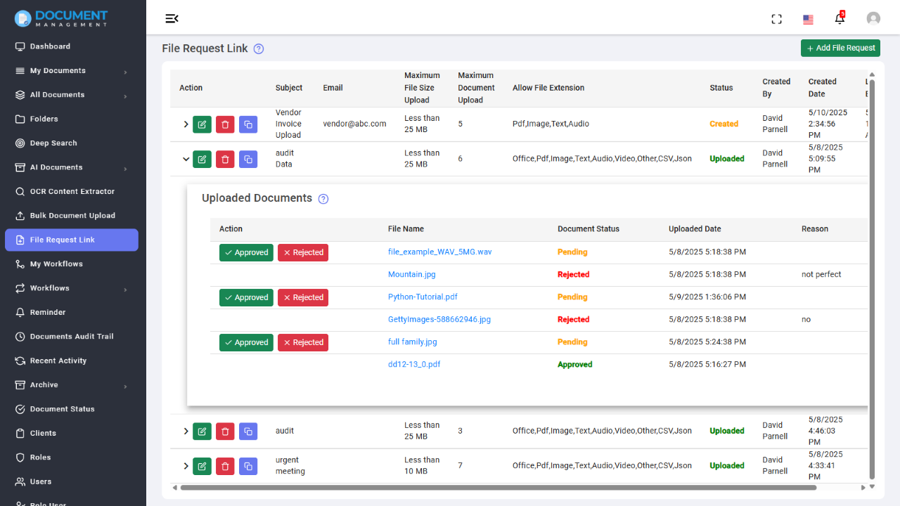
Task: Collapse the sidebar with the menu icon
Action: pyautogui.click(x=172, y=19)
